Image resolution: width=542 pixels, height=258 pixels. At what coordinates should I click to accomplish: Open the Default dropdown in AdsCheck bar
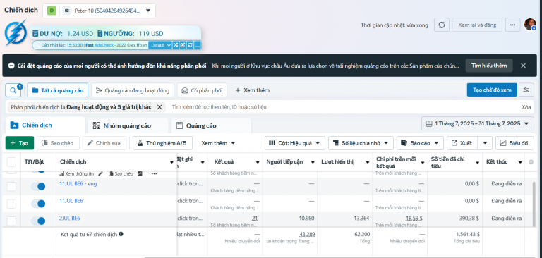pyautogui.click(x=161, y=45)
